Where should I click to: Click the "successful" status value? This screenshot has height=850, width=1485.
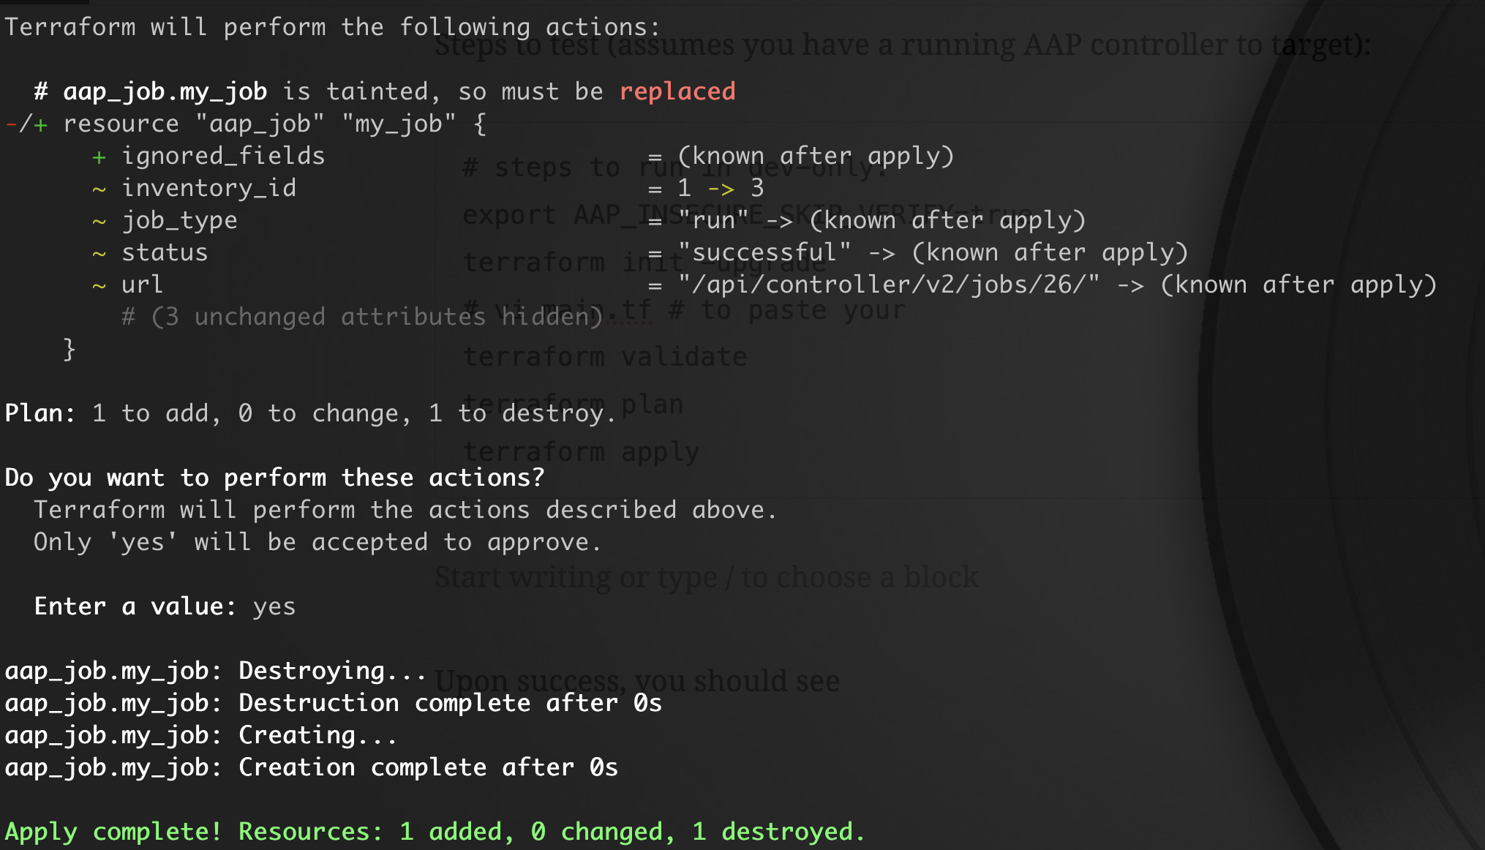(x=764, y=252)
